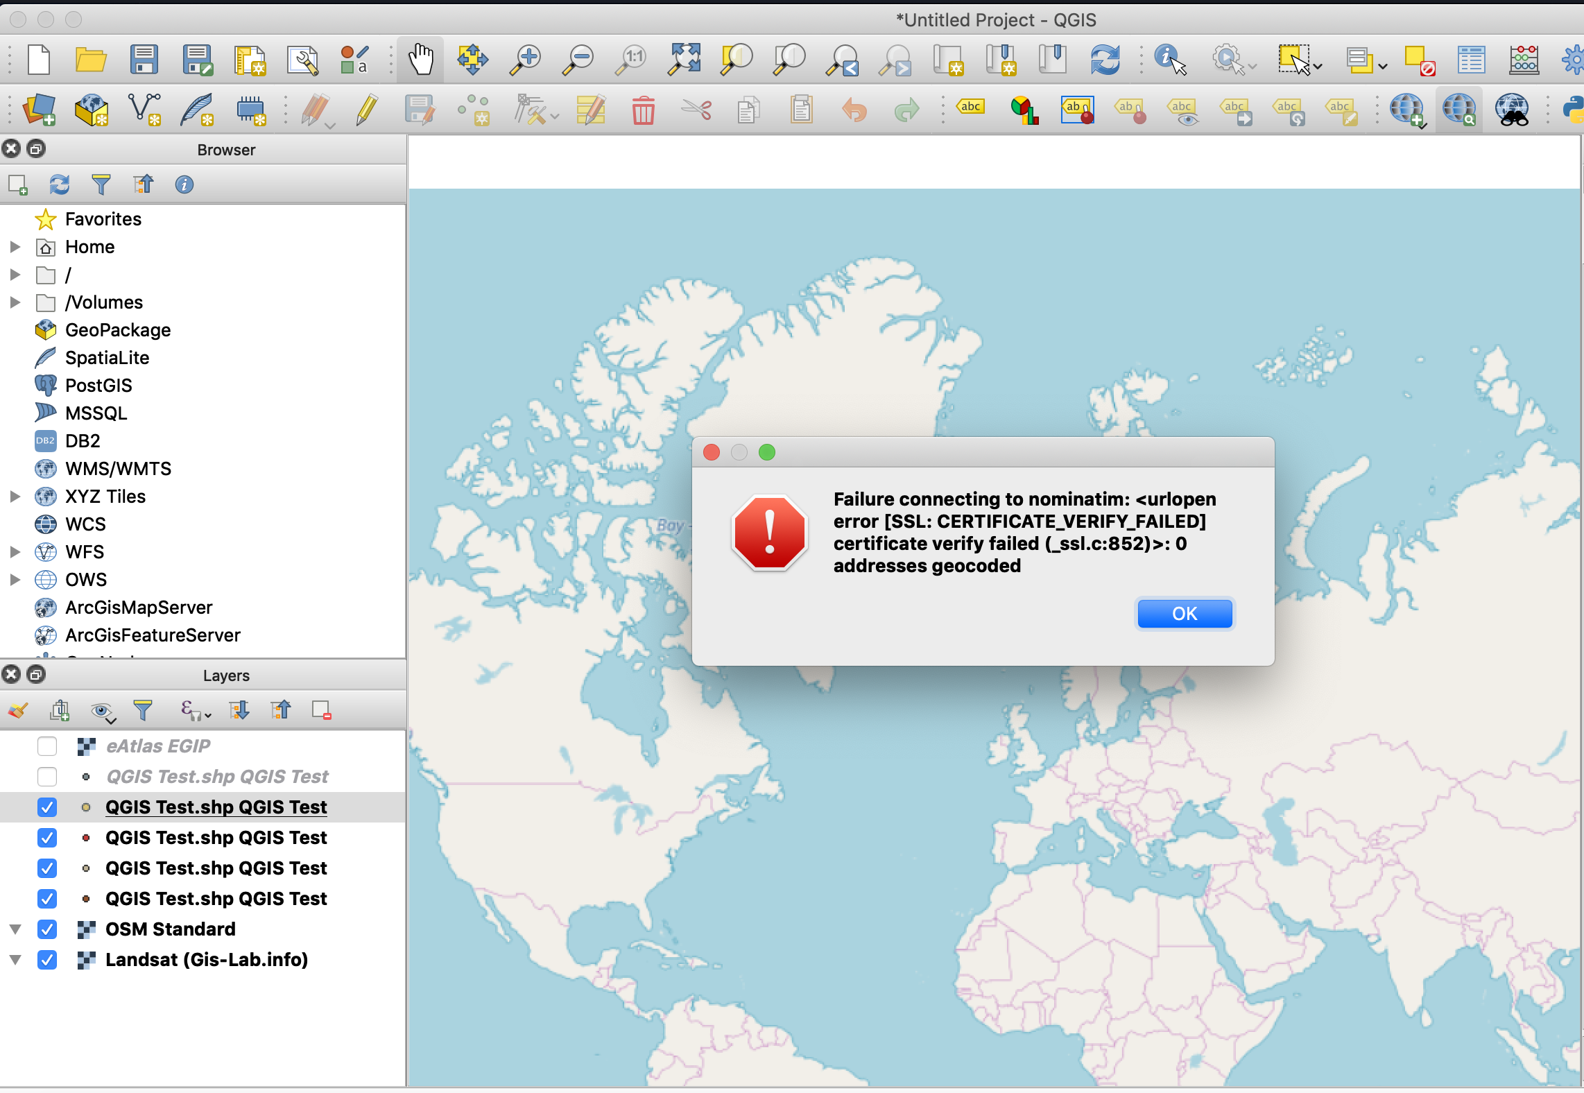Open Layer Styling brush icon in Layers
The height and width of the screenshot is (1093, 1584).
18,710
